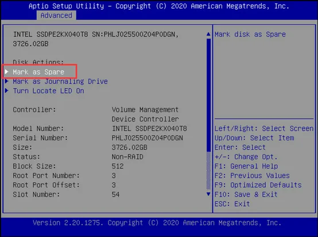Image resolution: width=318 pixels, height=237 pixels.
Task: Click the F1: General Help hint
Action: [246, 166]
